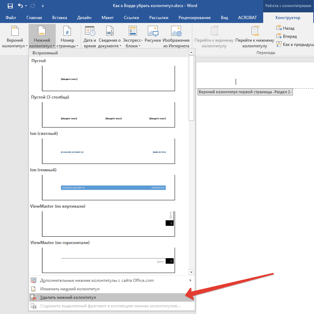Click gallery scrollbar down arrow
Viewport: 314px width, 314px height.
[192, 272]
